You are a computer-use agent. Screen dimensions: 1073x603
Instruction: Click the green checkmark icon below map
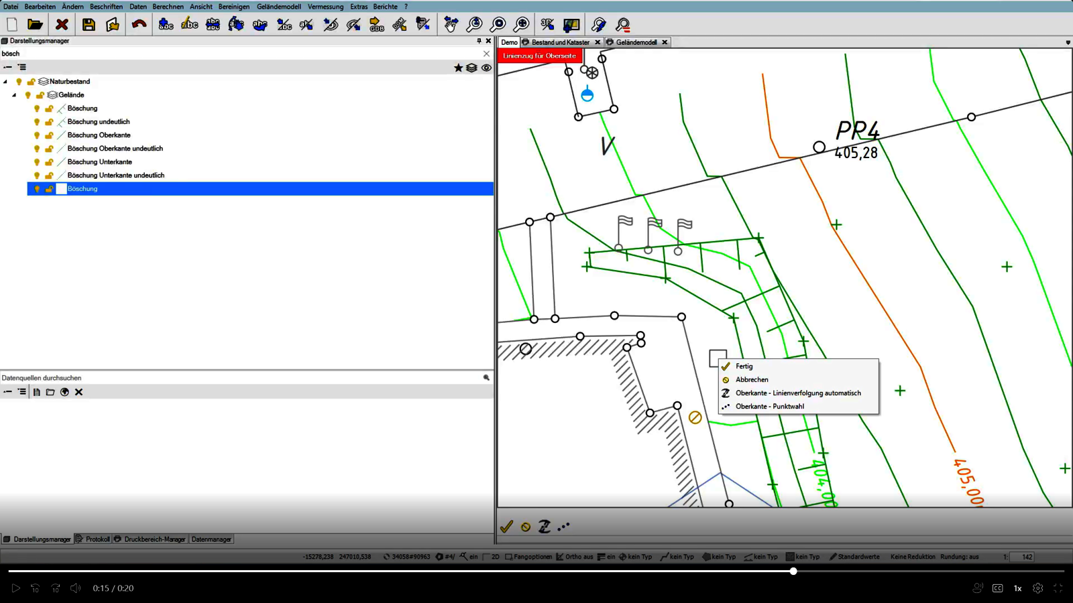(506, 527)
